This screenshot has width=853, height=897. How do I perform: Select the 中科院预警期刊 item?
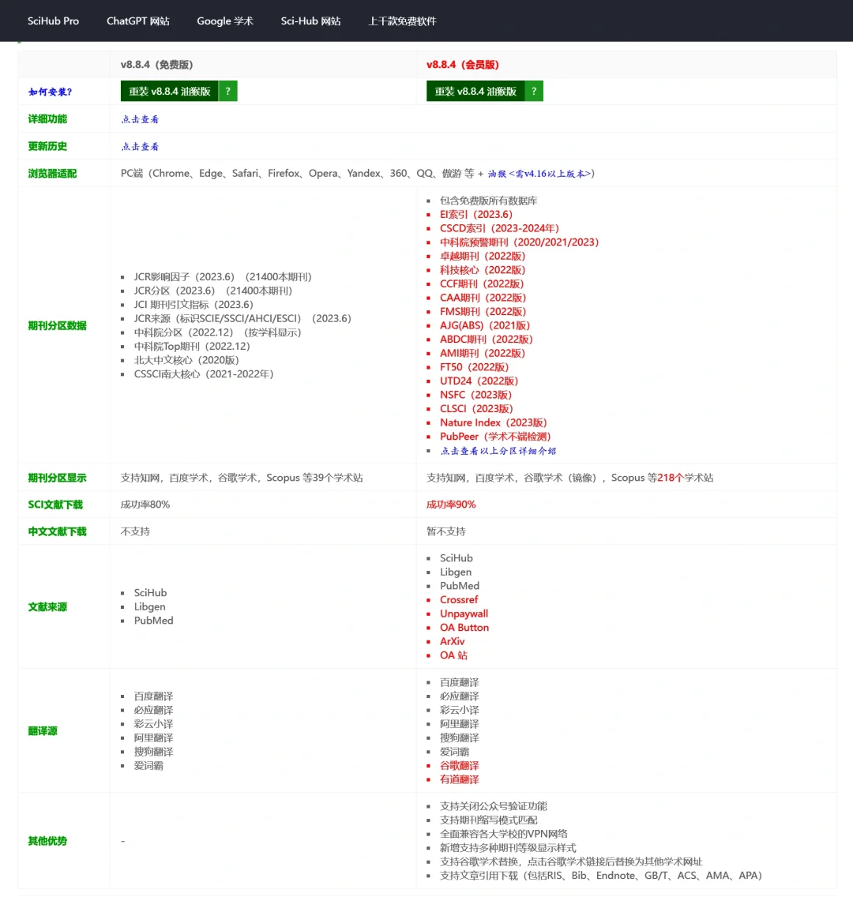(x=519, y=242)
